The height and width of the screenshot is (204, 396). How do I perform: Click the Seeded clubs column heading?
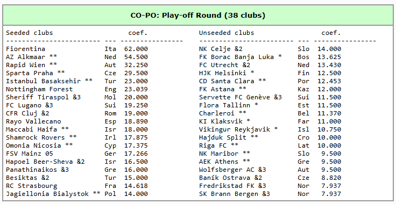(29, 33)
